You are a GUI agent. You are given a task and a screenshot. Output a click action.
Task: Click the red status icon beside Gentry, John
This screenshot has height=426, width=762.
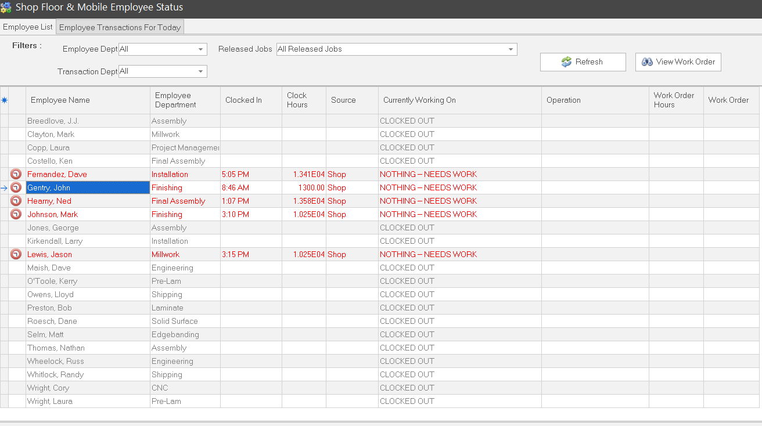click(16, 187)
